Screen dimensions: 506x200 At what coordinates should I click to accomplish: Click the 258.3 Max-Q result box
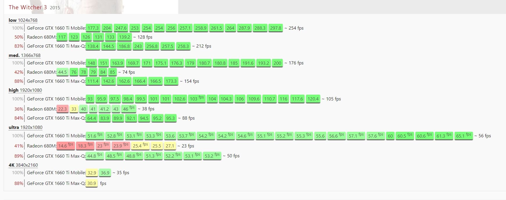tap(183, 46)
